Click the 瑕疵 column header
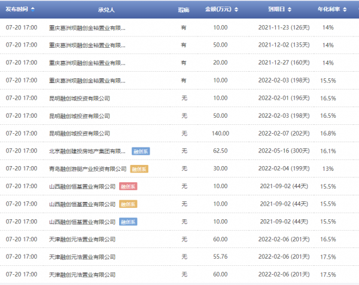The width and height of the screenshot is (359, 285). tap(184, 10)
